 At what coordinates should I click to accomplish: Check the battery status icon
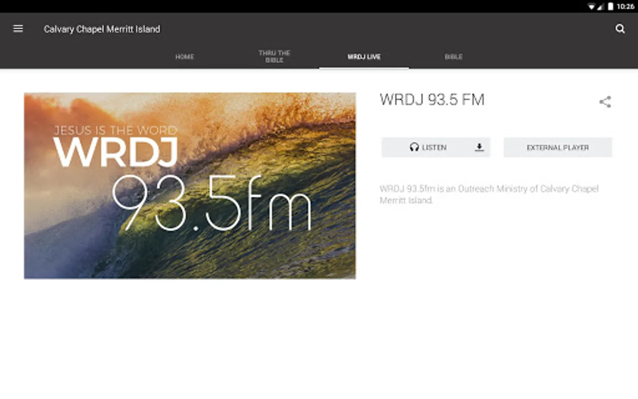pos(611,6)
